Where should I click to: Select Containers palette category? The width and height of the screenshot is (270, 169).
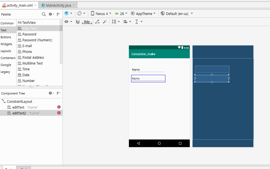(x=8, y=58)
